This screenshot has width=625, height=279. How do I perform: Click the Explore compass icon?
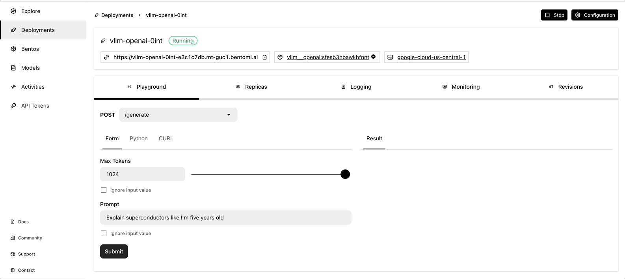tap(13, 11)
